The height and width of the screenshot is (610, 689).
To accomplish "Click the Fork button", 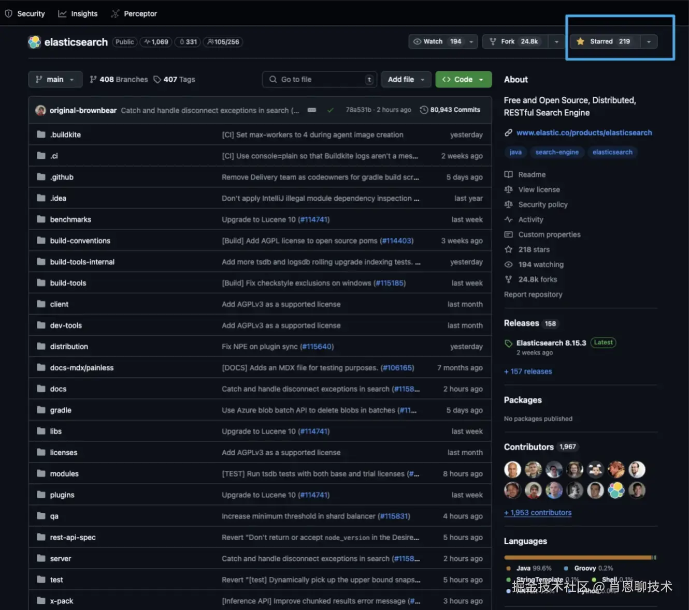I will click(x=515, y=41).
